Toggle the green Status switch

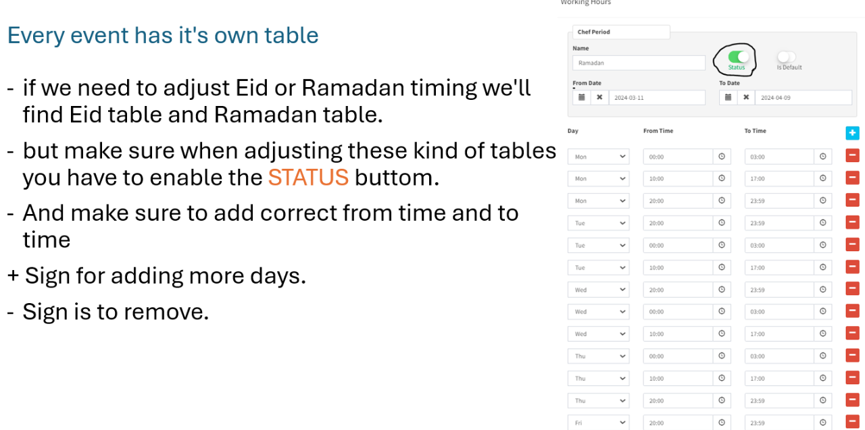tap(739, 57)
